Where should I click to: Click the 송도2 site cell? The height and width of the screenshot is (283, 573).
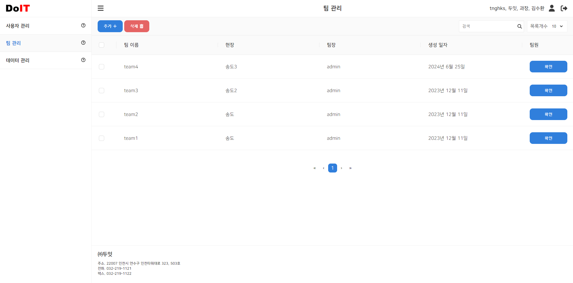pyautogui.click(x=231, y=91)
